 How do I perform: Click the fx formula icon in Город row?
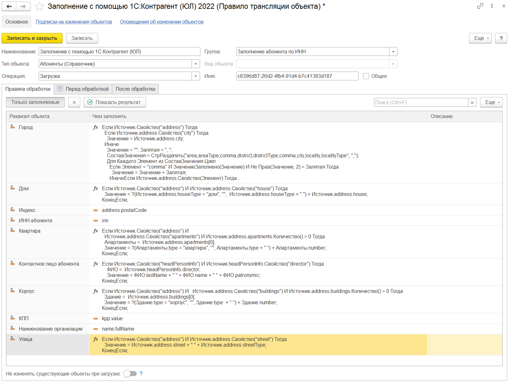click(x=96, y=127)
